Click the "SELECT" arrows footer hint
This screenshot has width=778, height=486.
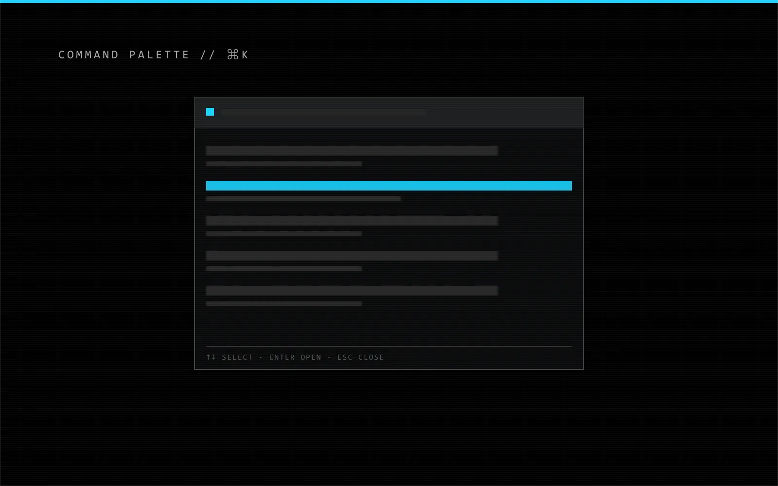230,357
